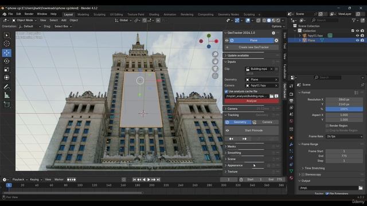Open Orientation Default dropdown
This screenshot has height=206, width=367.
[30, 26]
